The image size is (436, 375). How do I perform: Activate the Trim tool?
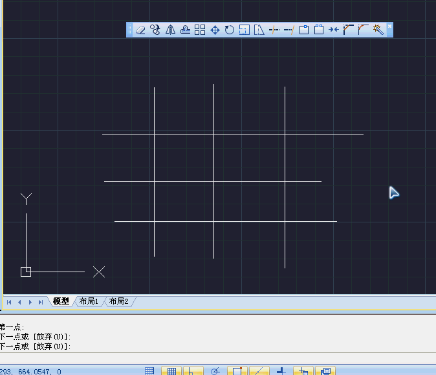[274, 30]
